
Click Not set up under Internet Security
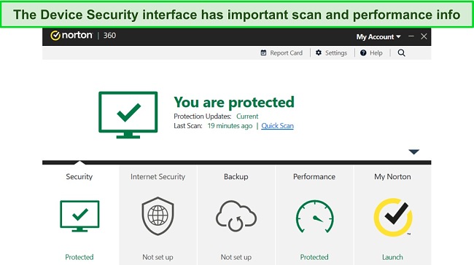[x=158, y=257]
